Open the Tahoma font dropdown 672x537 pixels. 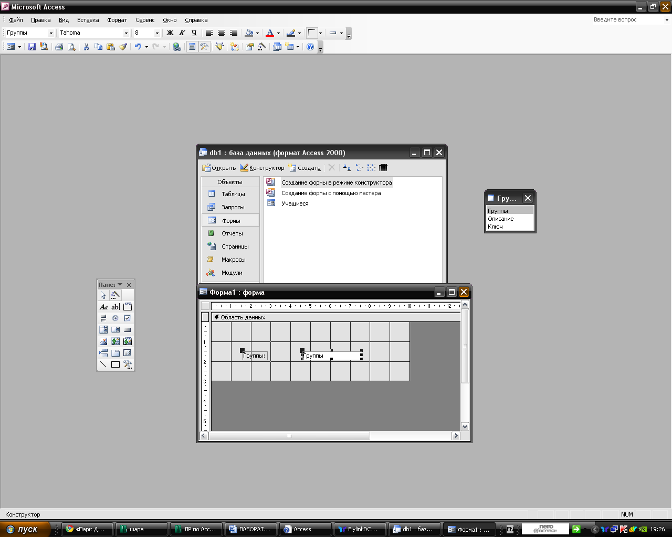coord(126,33)
